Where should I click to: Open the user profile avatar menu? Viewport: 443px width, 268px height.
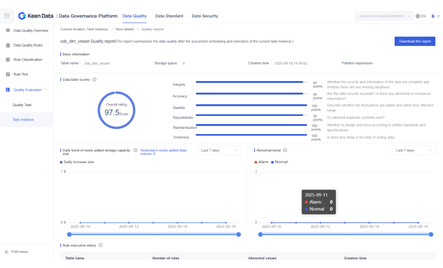[x=433, y=16]
